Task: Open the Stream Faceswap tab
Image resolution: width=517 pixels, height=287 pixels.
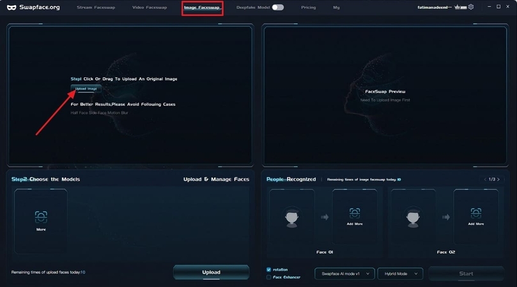Action: [96, 7]
